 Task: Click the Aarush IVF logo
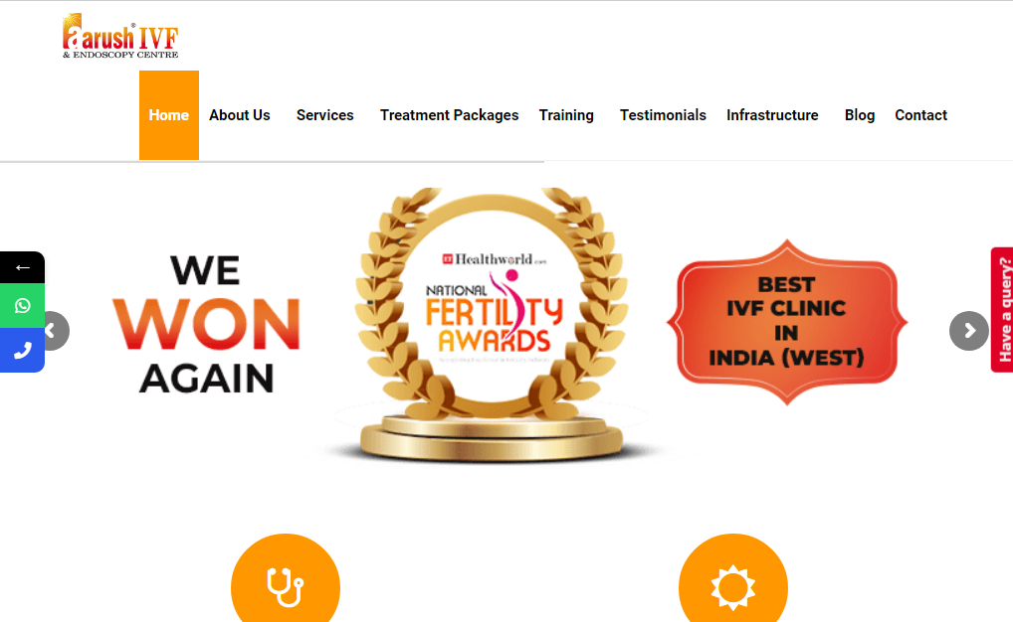tap(120, 36)
